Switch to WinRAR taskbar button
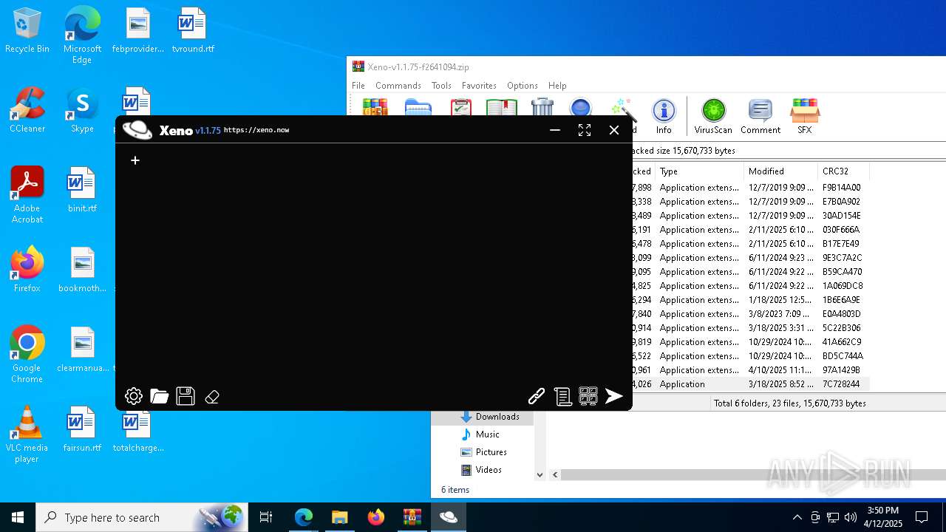 coord(412,517)
